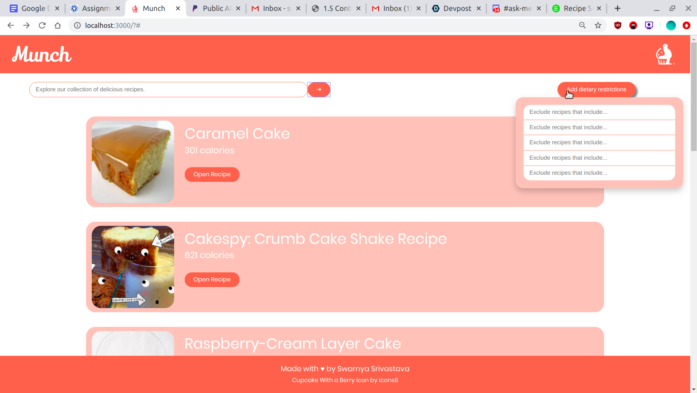Open a new tab with plus icon
Image resolution: width=697 pixels, height=393 pixels.
point(618,8)
